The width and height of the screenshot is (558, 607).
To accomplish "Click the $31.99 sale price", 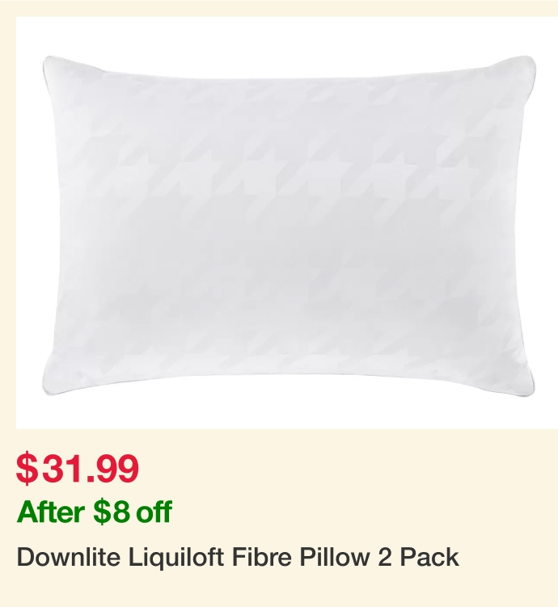I will (77, 469).
